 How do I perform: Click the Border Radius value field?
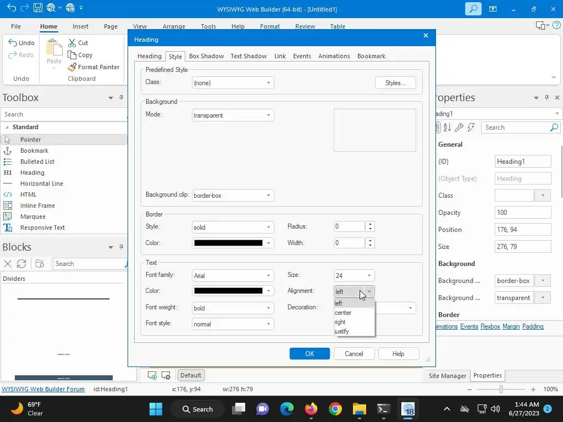349,226
